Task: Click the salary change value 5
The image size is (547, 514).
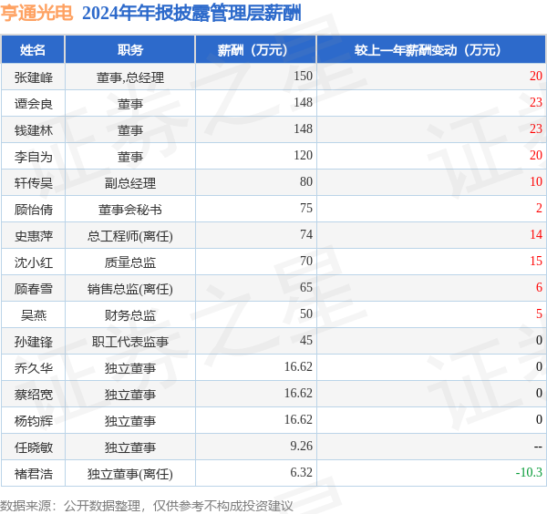Action: tap(539, 314)
